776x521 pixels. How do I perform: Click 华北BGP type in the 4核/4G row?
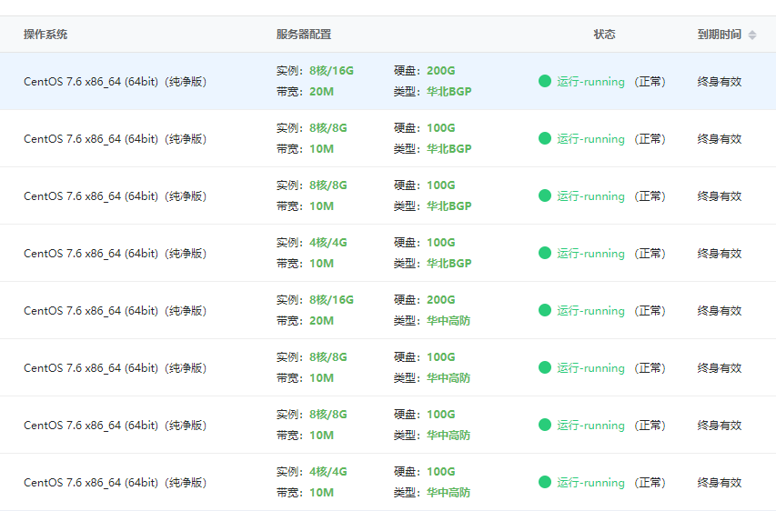(449, 264)
